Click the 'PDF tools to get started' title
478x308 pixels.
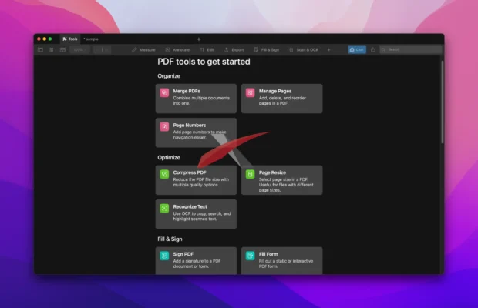(x=204, y=62)
